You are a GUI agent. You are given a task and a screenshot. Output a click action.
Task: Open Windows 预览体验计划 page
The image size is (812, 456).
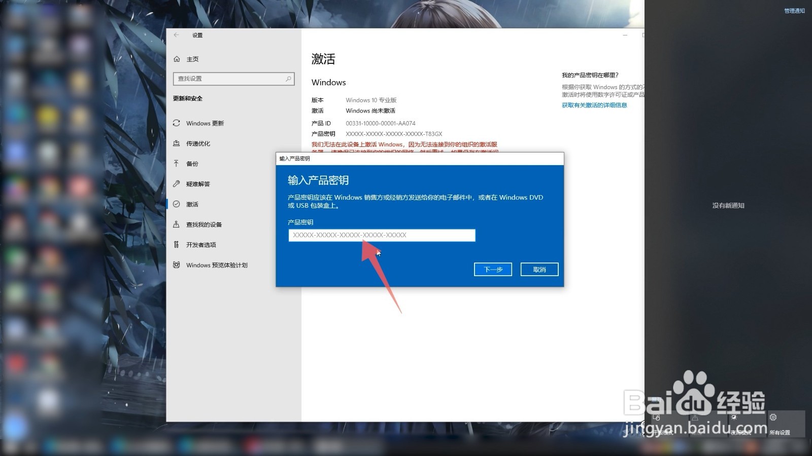click(x=233, y=265)
